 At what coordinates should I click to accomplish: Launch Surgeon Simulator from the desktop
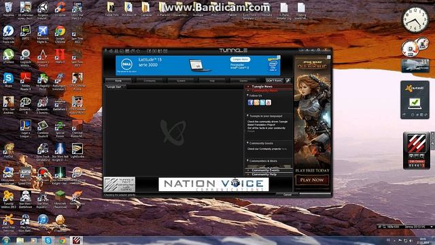43,10
